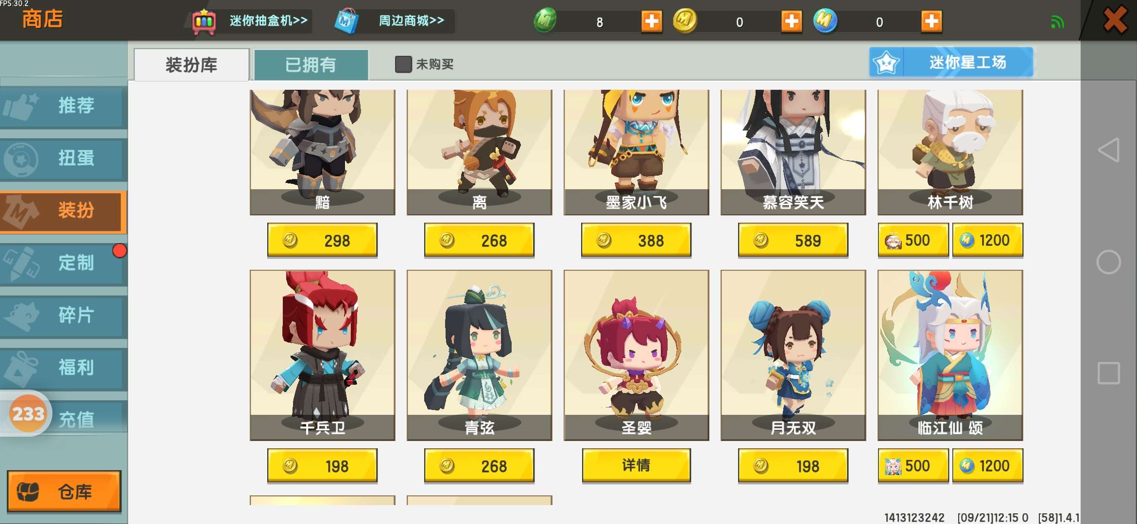The width and height of the screenshot is (1137, 524).
Task: Close the shop with the X button
Action: [x=1115, y=20]
